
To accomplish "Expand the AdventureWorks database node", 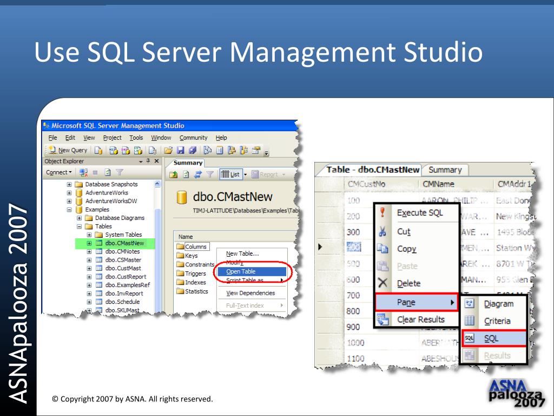I will pyautogui.click(x=69, y=193).
